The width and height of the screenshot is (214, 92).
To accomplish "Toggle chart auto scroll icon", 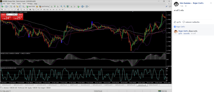I will click(x=71, y=6).
